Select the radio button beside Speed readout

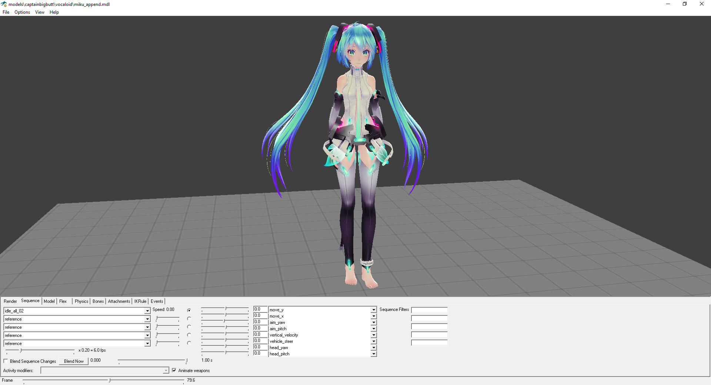(x=189, y=310)
